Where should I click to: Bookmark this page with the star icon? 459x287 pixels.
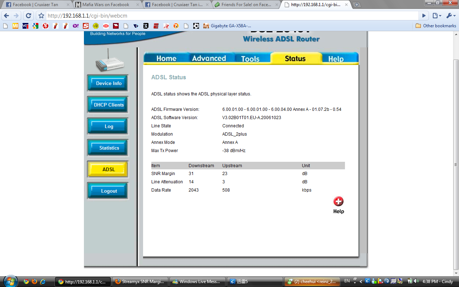click(41, 16)
